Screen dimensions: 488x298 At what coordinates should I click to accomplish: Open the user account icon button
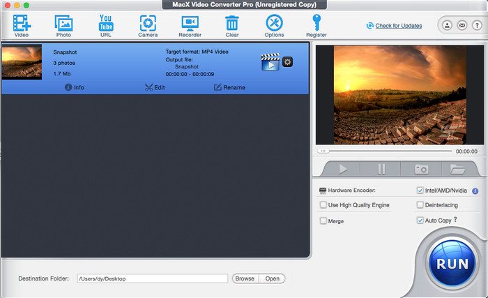[x=447, y=25]
